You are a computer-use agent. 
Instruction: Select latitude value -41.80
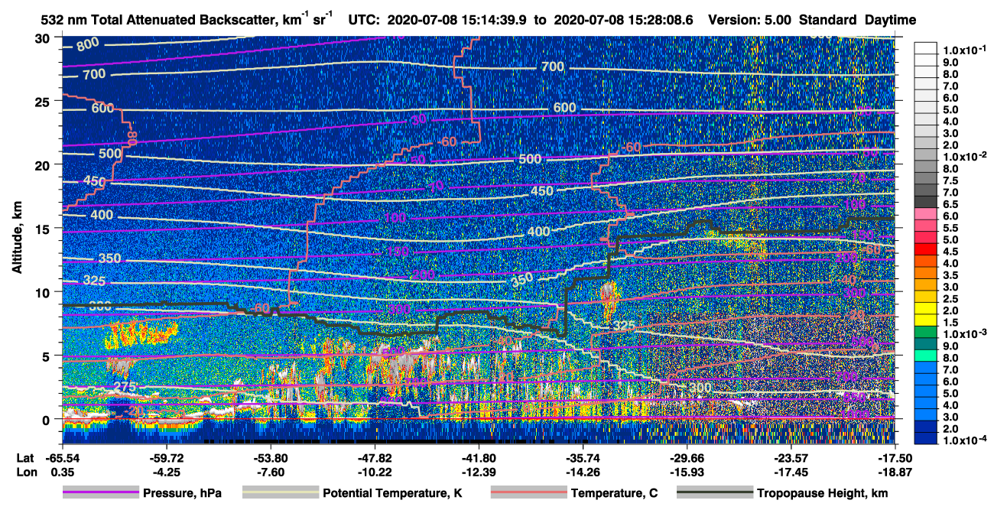coord(478,458)
